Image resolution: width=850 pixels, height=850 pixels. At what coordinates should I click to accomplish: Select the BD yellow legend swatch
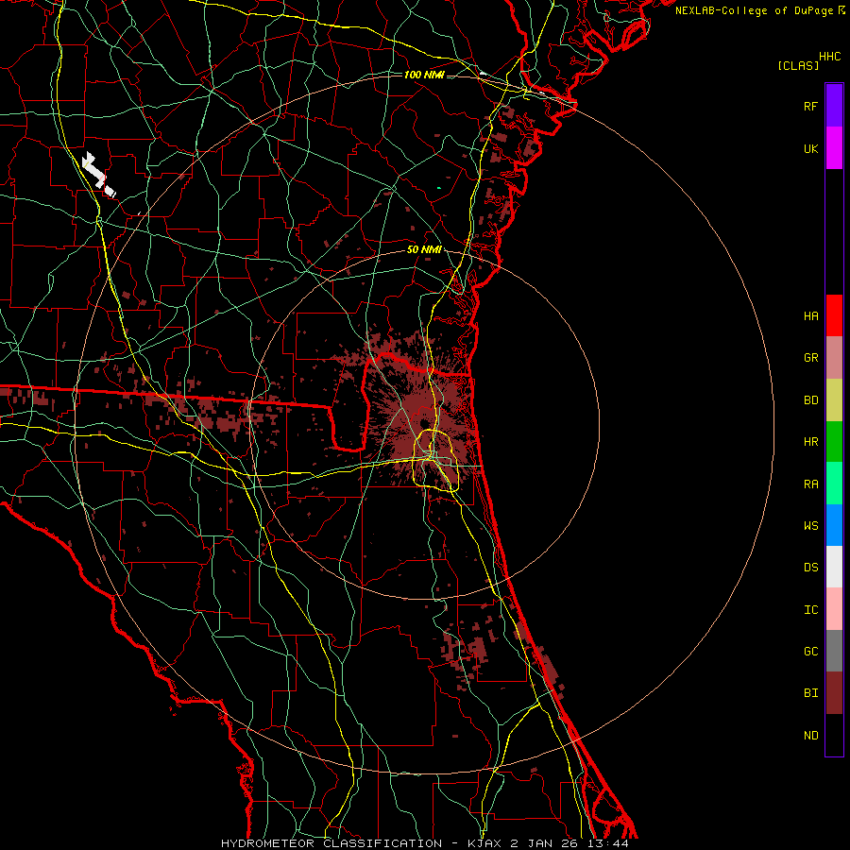(x=834, y=400)
